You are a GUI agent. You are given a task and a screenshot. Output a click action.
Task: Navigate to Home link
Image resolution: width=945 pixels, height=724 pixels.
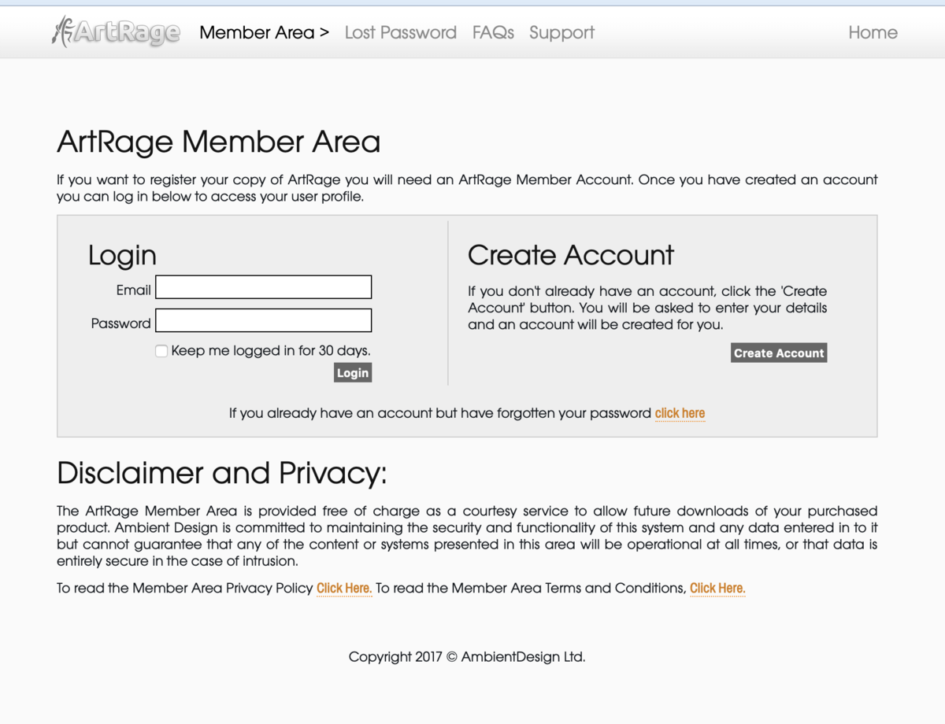click(x=873, y=32)
